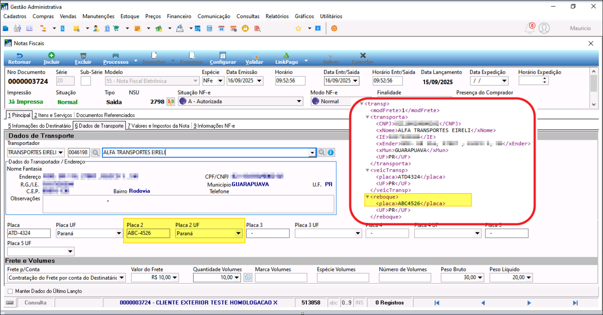Open the Estoque menu
The height and width of the screenshot is (315, 603).
[130, 17]
